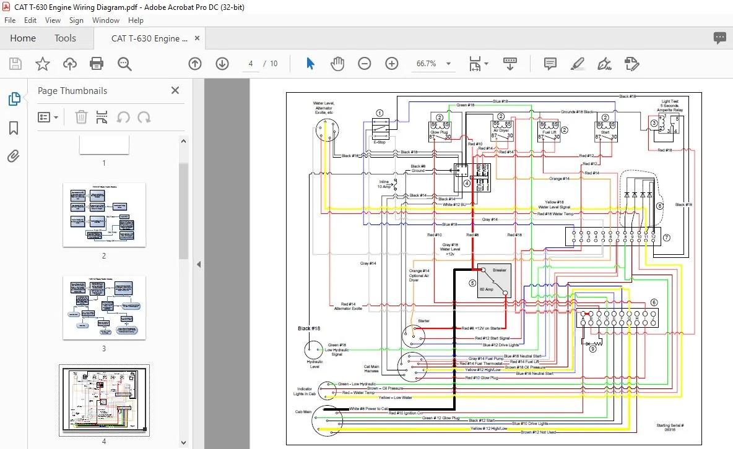
Task: Open the View menu
Action: (x=53, y=20)
